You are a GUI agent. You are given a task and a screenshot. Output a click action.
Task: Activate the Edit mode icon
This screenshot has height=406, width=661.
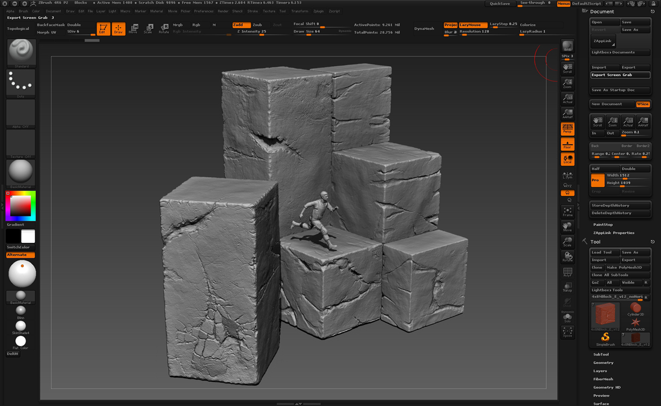(103, 29)
